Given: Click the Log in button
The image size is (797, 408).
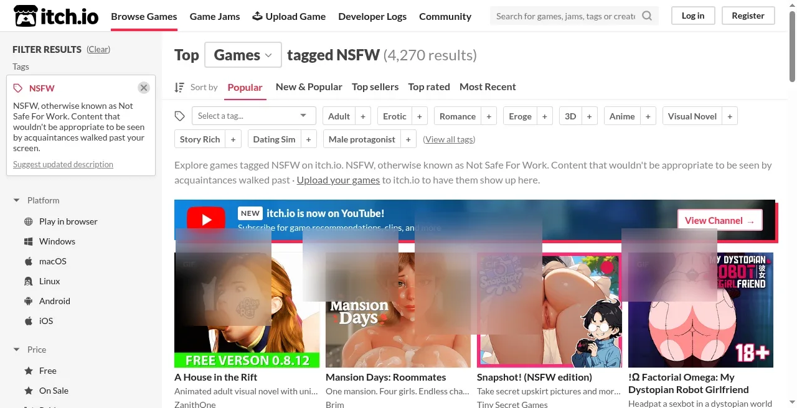Looking at the screenshot, I should pos(693,16).
